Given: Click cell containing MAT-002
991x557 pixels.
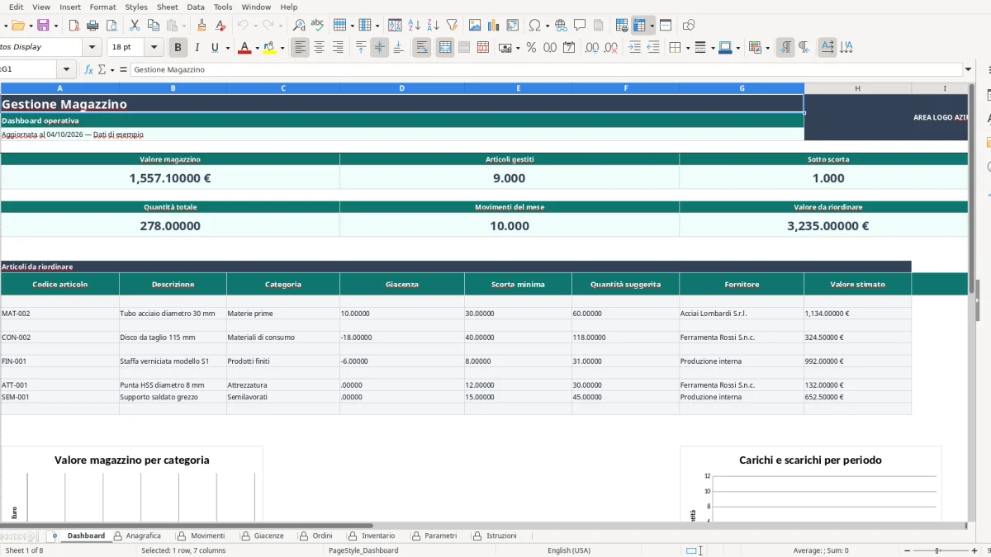Looking at the screenshot, I should (x=59, y=314).
